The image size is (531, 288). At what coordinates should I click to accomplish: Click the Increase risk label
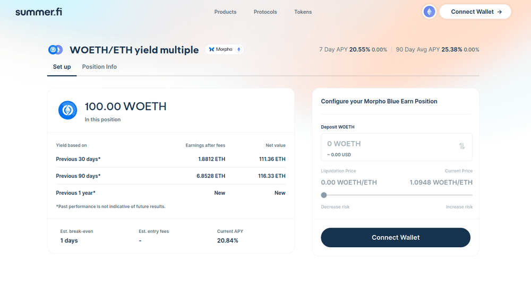pyautogui.click(x=459, y=207)
